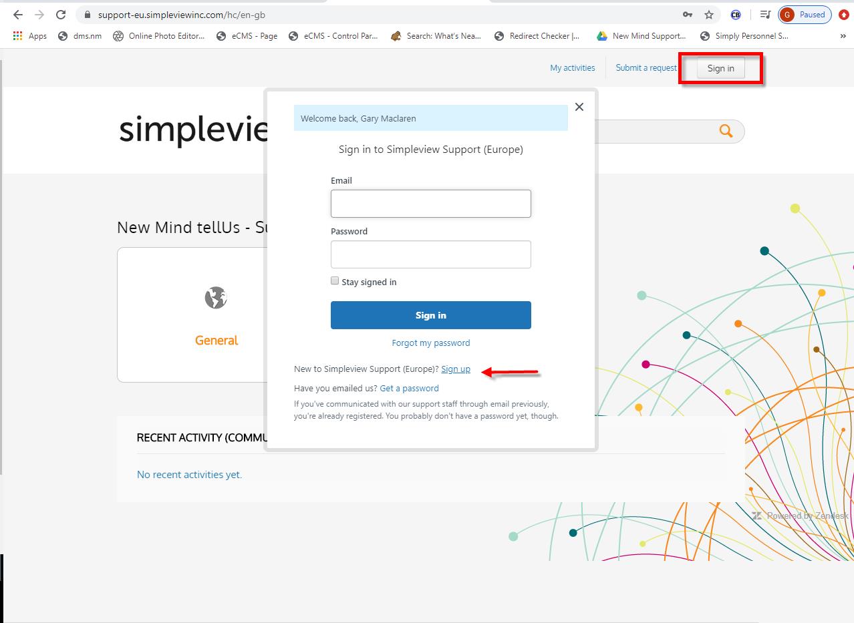Image resolution: width=854 pixels, height=623 pixels.
Task: Tick the Stay signed in checkbox
Action: 335,281
